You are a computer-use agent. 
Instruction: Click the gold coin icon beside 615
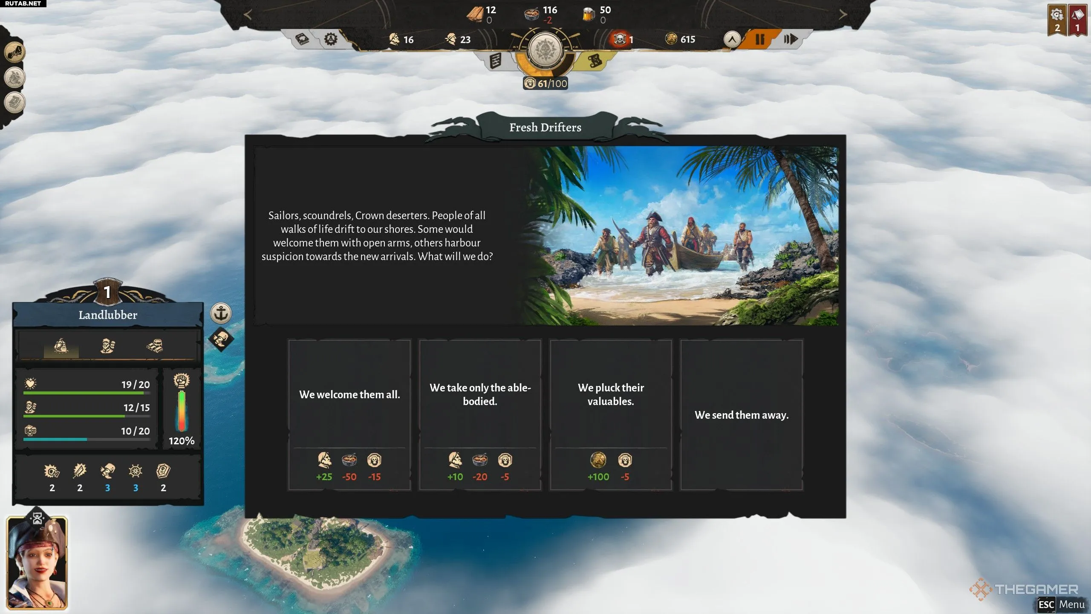(x=671, y=39)
